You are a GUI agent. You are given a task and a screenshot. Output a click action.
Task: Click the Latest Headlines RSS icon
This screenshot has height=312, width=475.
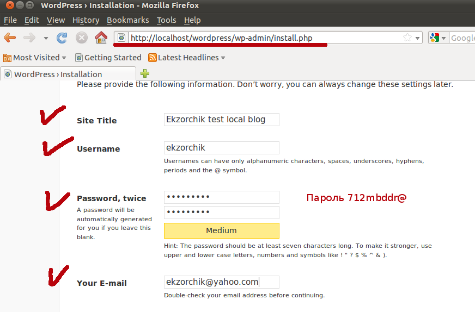click(x=153, y=58)
